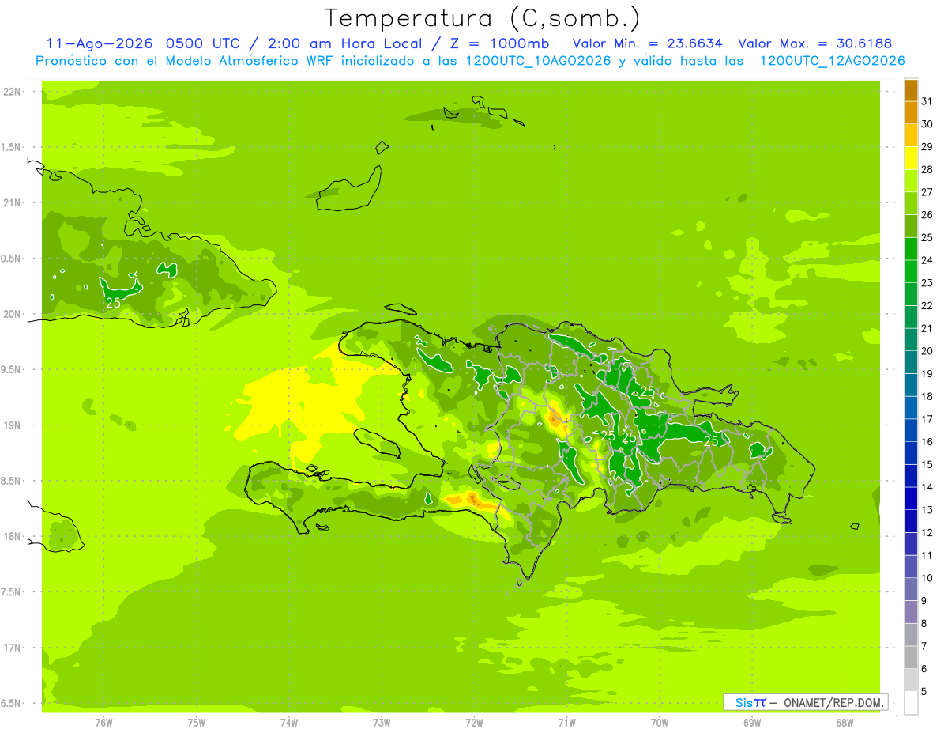The height and width of the screenshot is (733, 948).
Task: Click the "20N" latitude label
Action: tap(13, 314)
